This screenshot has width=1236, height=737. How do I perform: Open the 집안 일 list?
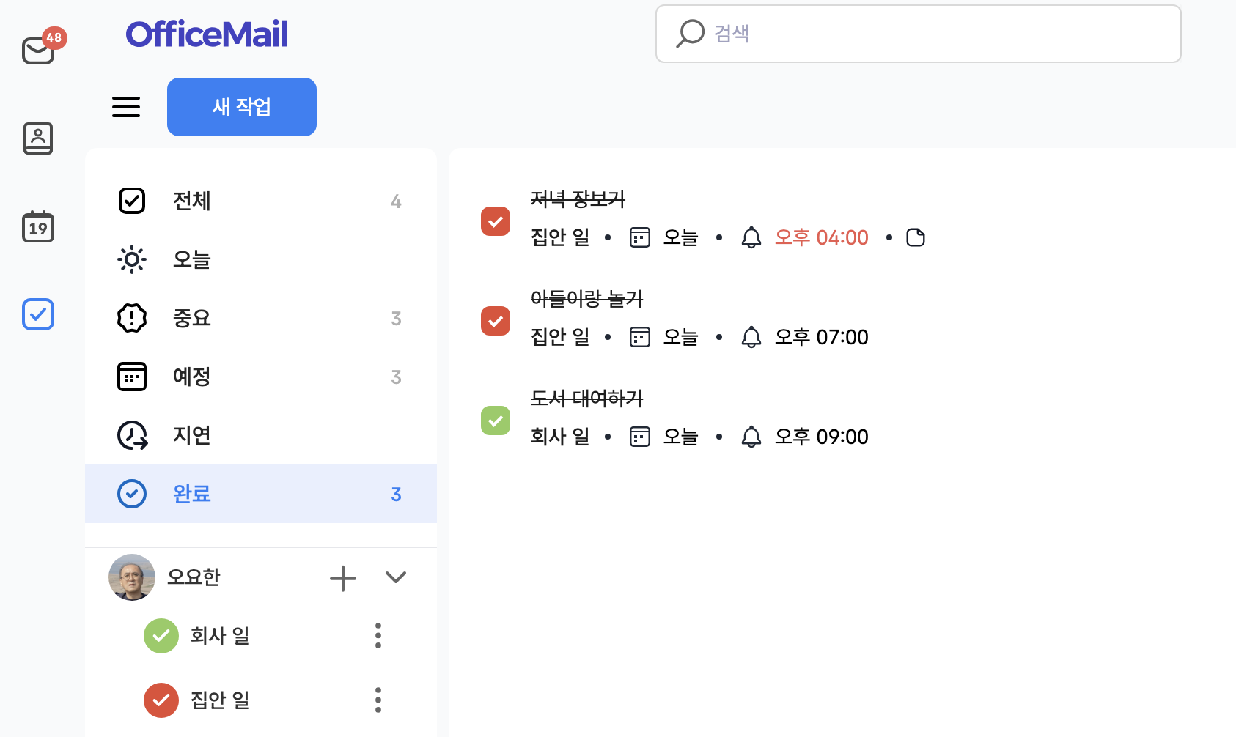click(x=220, y=700)
